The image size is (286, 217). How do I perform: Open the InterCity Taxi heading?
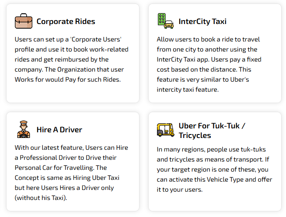202,21
